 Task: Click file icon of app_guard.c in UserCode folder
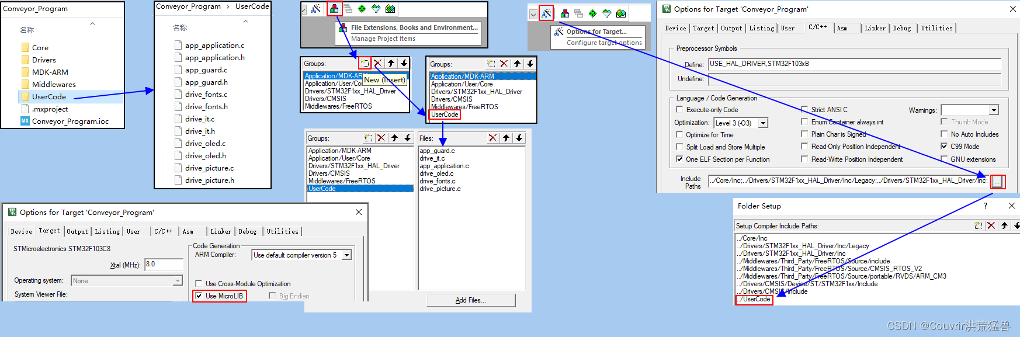(178, 70)
